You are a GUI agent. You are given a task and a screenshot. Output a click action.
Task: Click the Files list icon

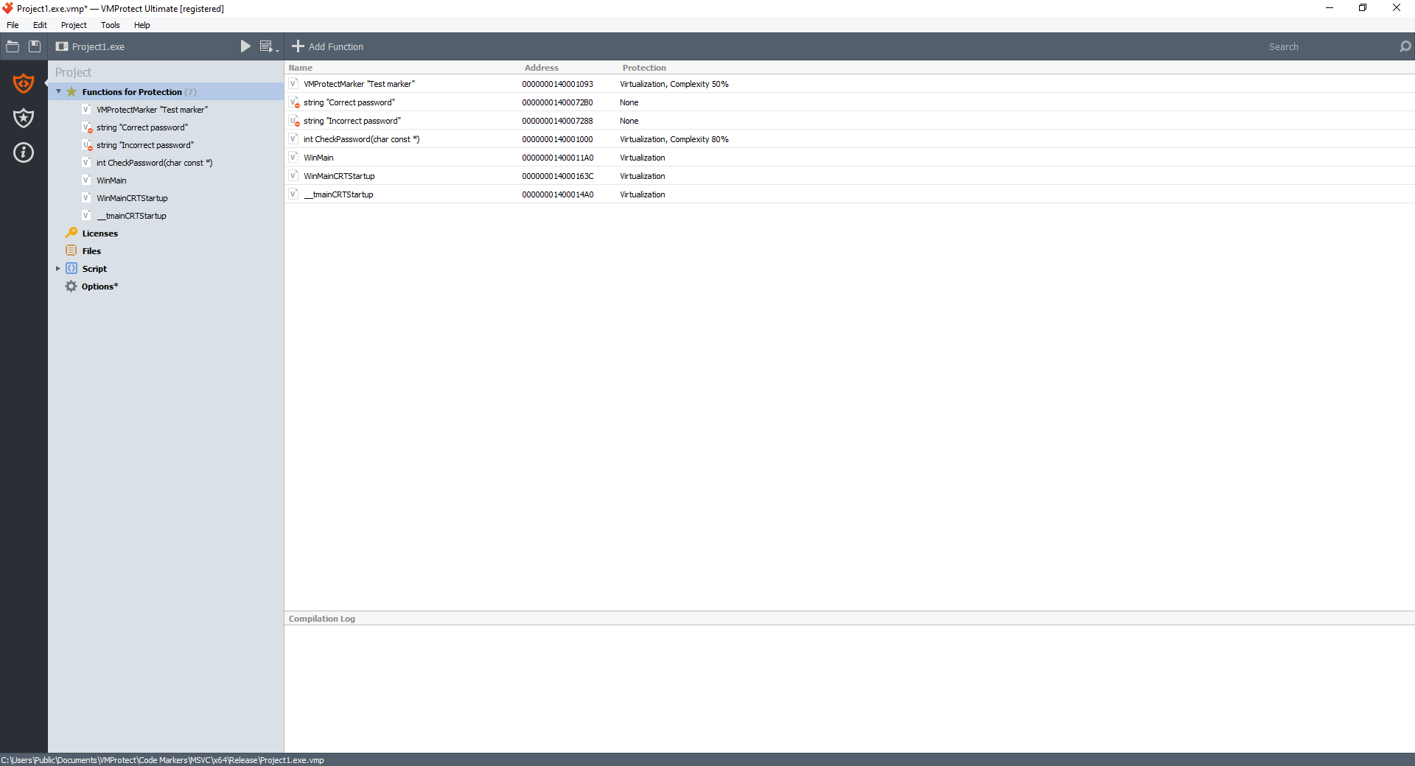71,250
